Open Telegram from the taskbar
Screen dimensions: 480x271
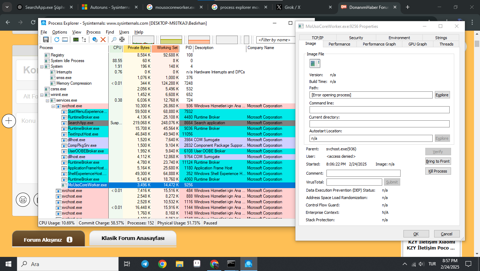[x=145, y=264]
